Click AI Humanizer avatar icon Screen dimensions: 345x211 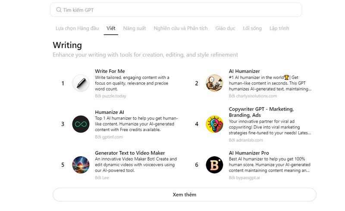click(x=214, y=83)
